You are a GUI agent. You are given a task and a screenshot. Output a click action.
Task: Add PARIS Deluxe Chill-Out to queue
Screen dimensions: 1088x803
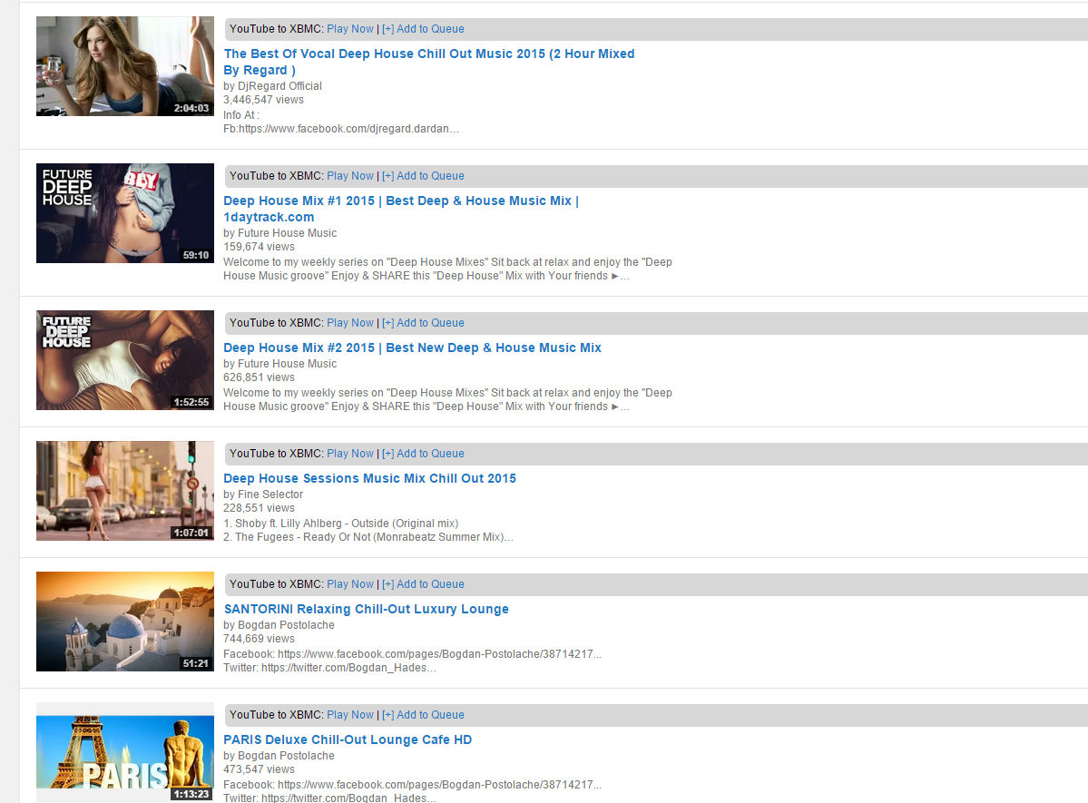coord(423,715)
